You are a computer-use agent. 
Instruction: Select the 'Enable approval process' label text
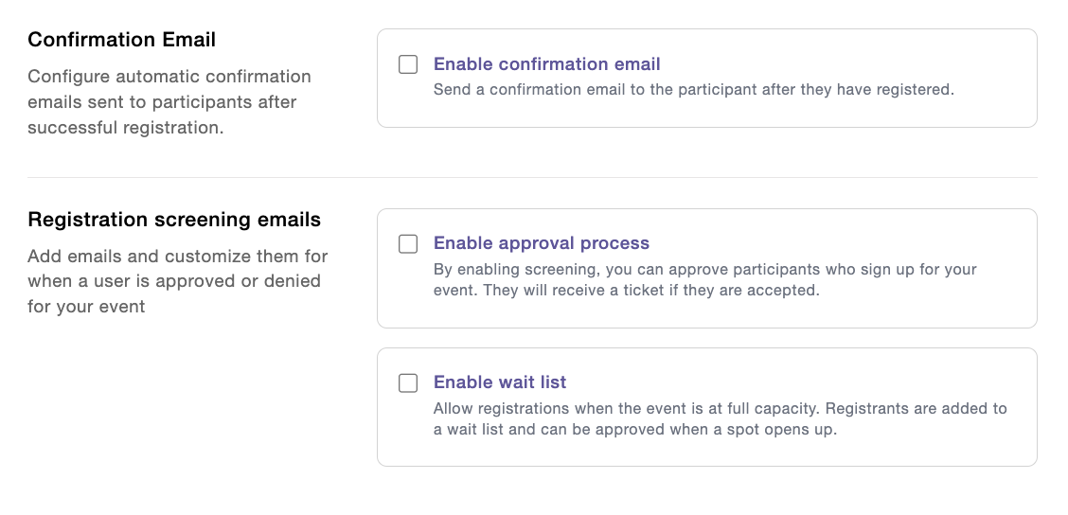point(542,243)
